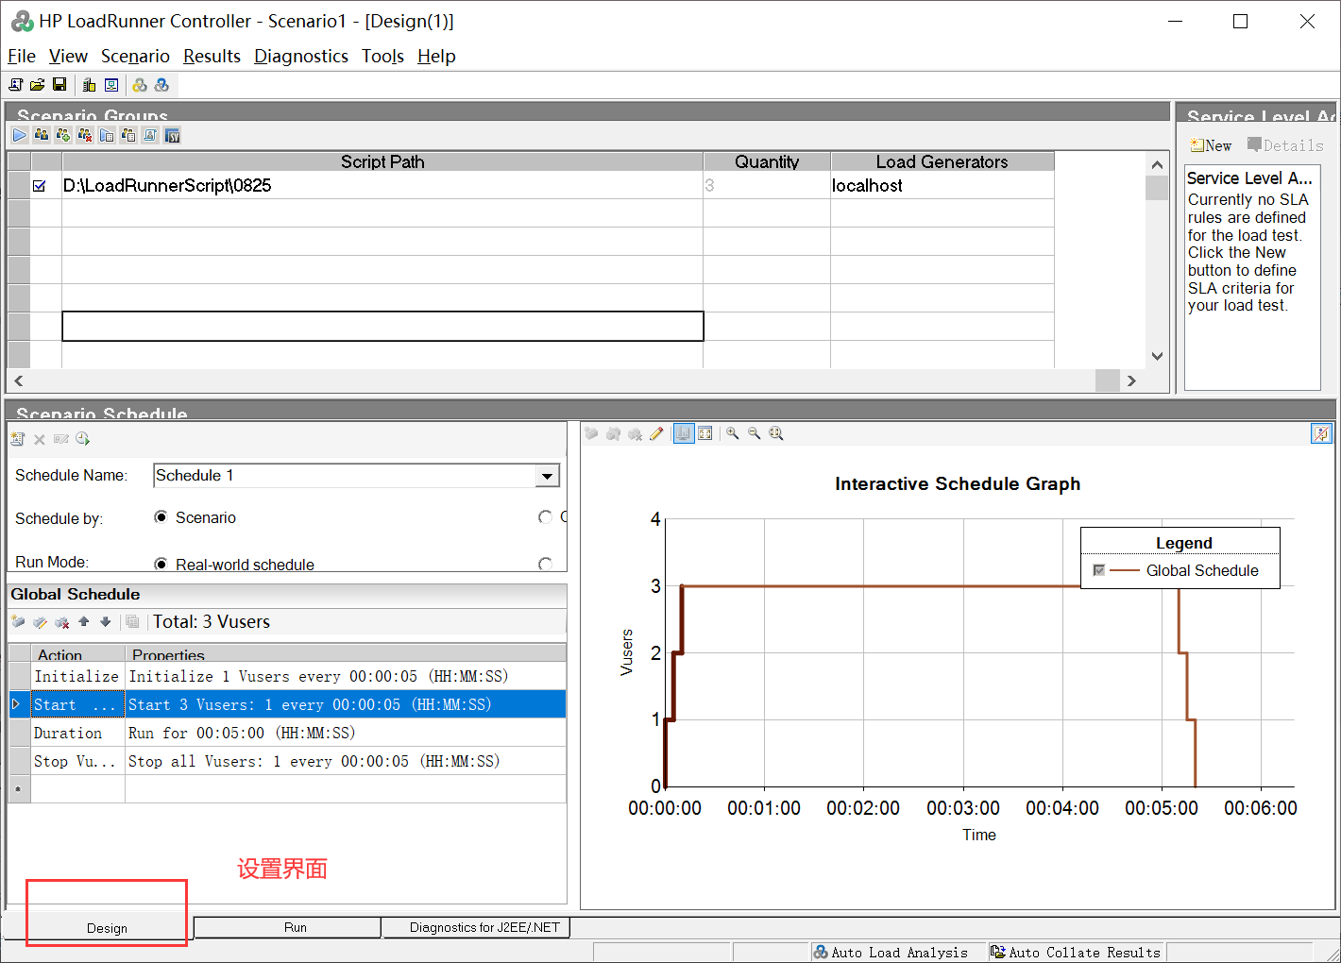Toggle Global Schedule legend checkbox
This screenshot has width=1341, height=963.
(x=1098, y=570)
